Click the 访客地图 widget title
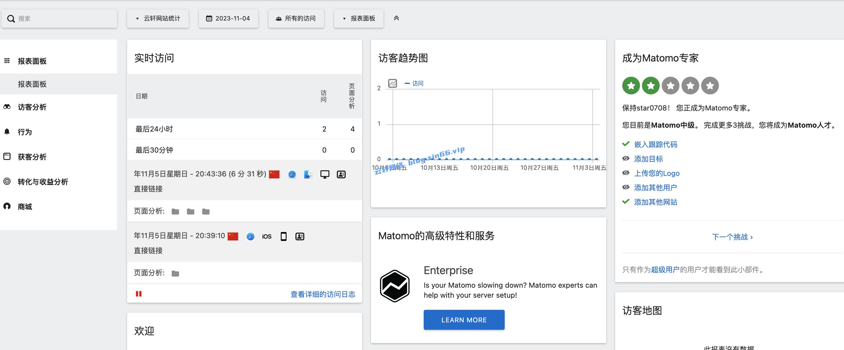This screenshot has width=844, height=350. coord(642,310)
